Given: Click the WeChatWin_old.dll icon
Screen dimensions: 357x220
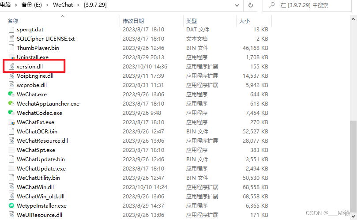Looking at the screenshot, I should pos(11,196).
